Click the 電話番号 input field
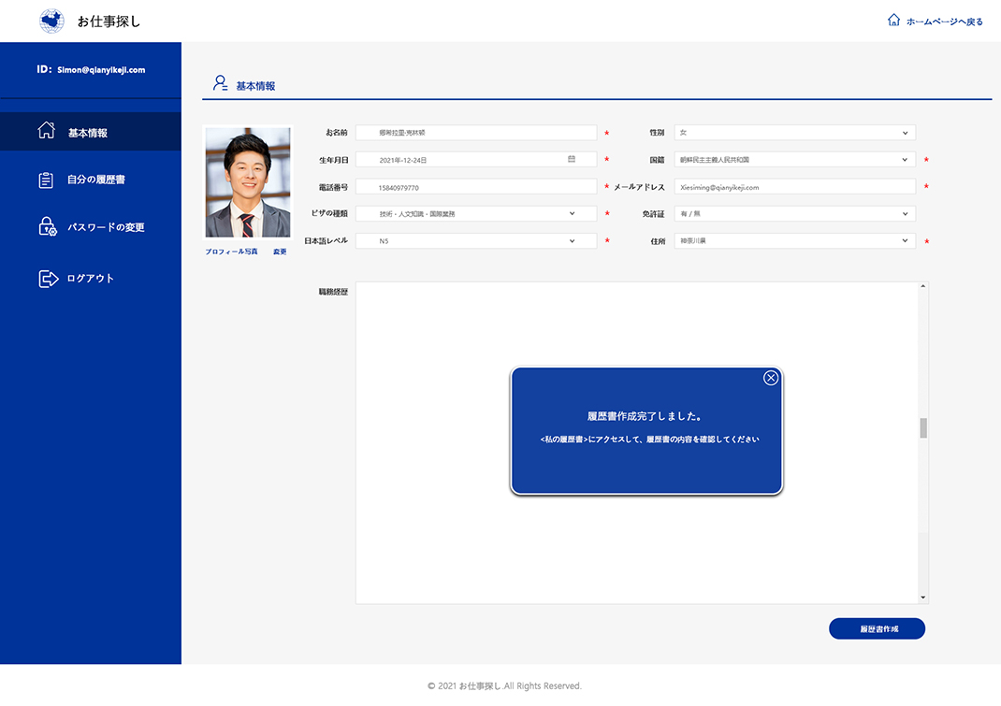The image size is (1001, 706). (475, 187)
